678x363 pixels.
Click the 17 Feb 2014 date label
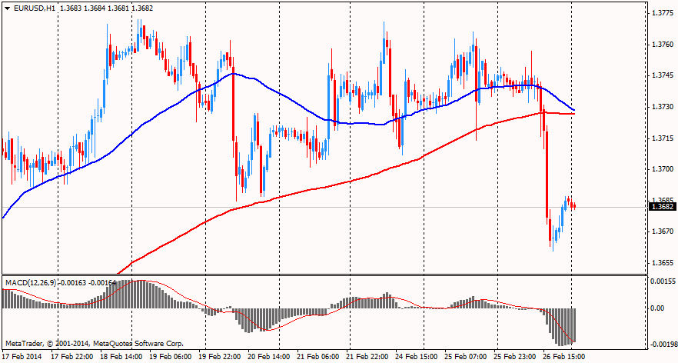click(x=22, y=357)
